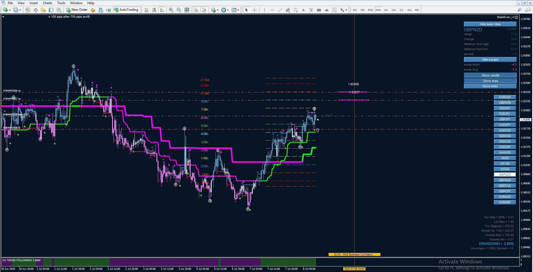This screenshot has height=272, width=533.
Task: Switch chart to candlesticks
Action: pos(154,10)
